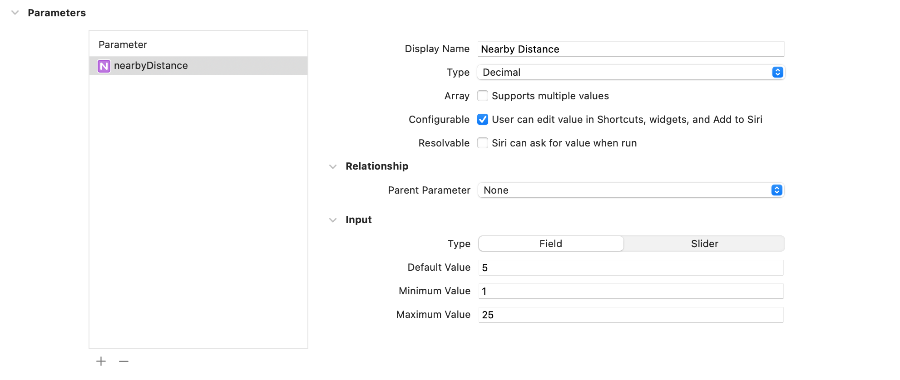The width and height of the screenshot is (900, 380).
Task: Switch input type to Slider
Action: (x=704, y=244)
